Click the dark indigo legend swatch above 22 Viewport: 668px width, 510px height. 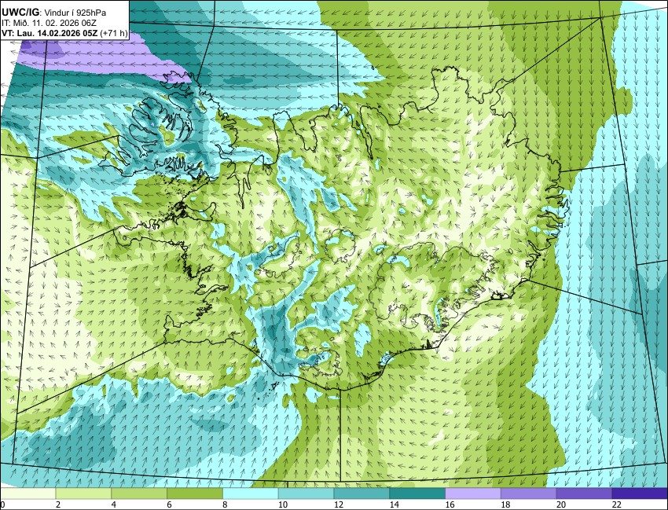click(640, 493)
